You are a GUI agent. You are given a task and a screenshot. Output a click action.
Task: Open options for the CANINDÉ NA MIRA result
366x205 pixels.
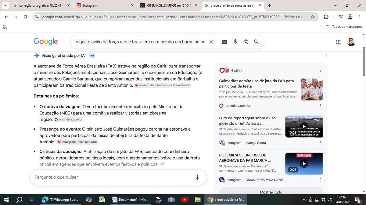point(321,180)
